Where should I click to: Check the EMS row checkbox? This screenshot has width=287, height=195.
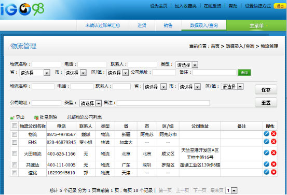coord(15,142)
